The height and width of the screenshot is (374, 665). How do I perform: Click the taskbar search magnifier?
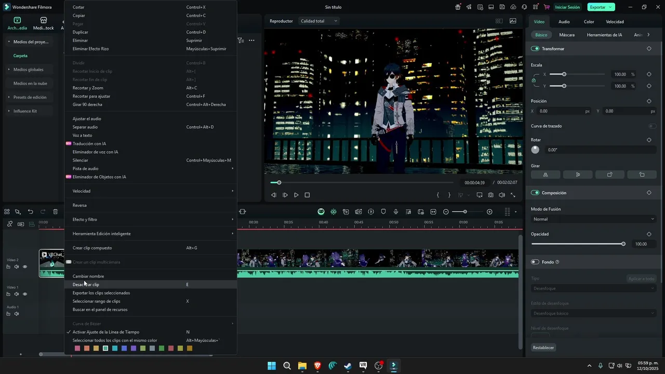[287, 366]
